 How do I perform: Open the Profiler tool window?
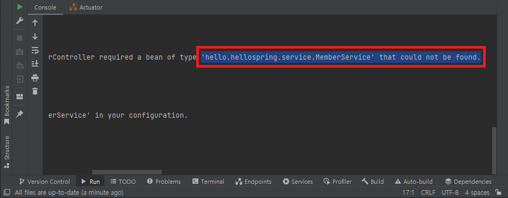coord(338,182)
